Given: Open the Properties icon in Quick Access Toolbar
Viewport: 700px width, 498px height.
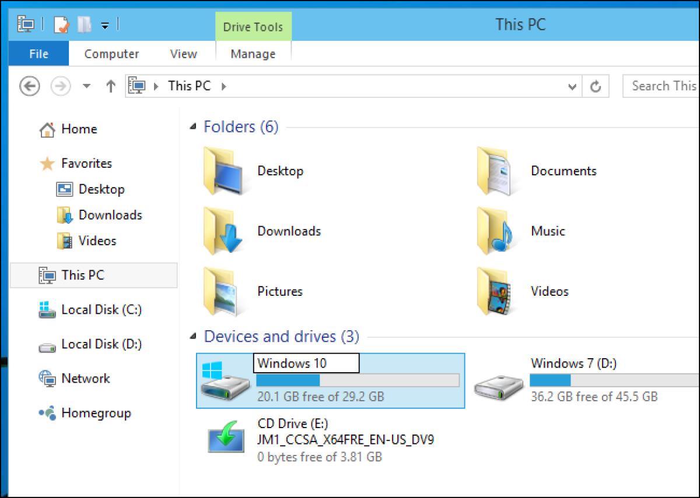Looking at the screenshot, I should 60,24.
